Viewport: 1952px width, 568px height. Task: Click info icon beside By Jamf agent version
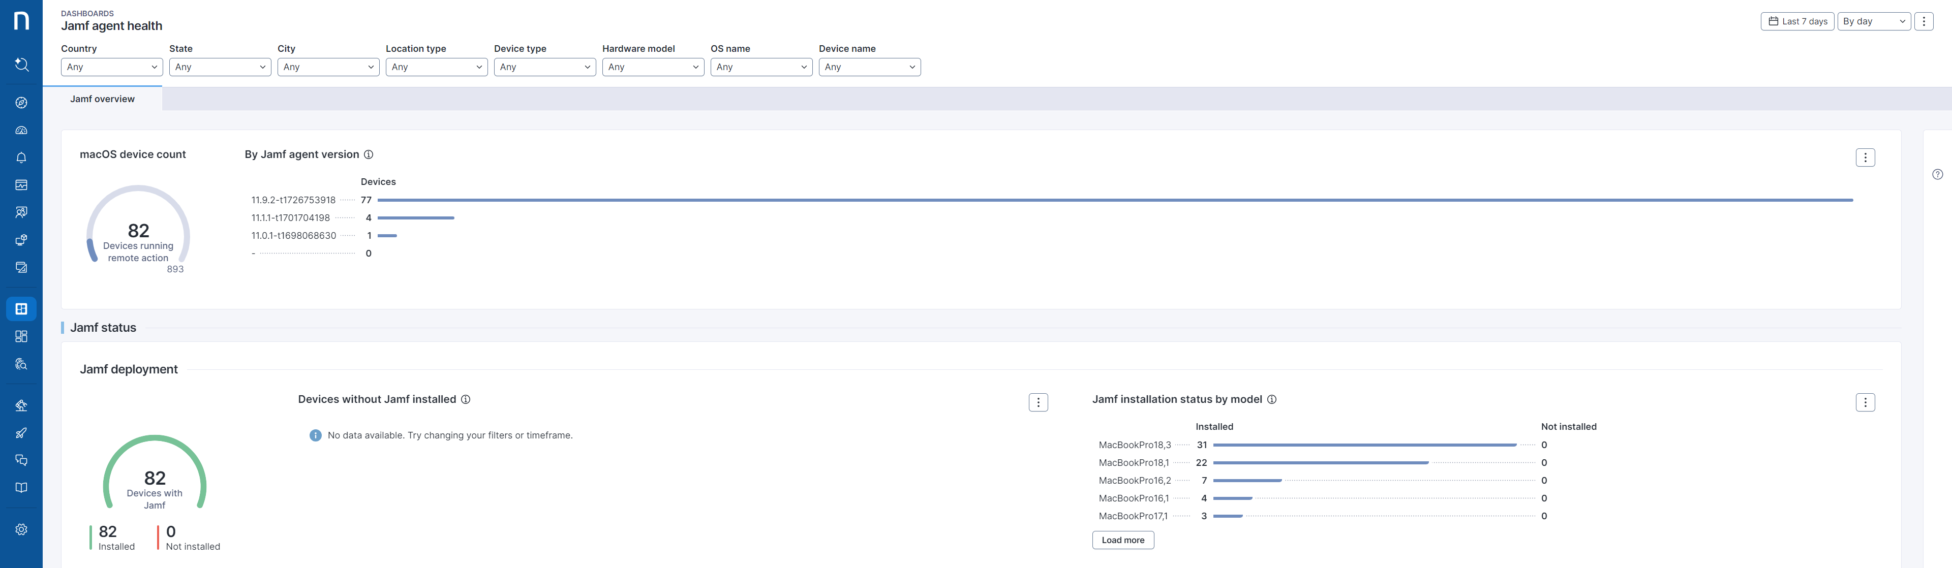pyautogui.click(x=368, y=154)
